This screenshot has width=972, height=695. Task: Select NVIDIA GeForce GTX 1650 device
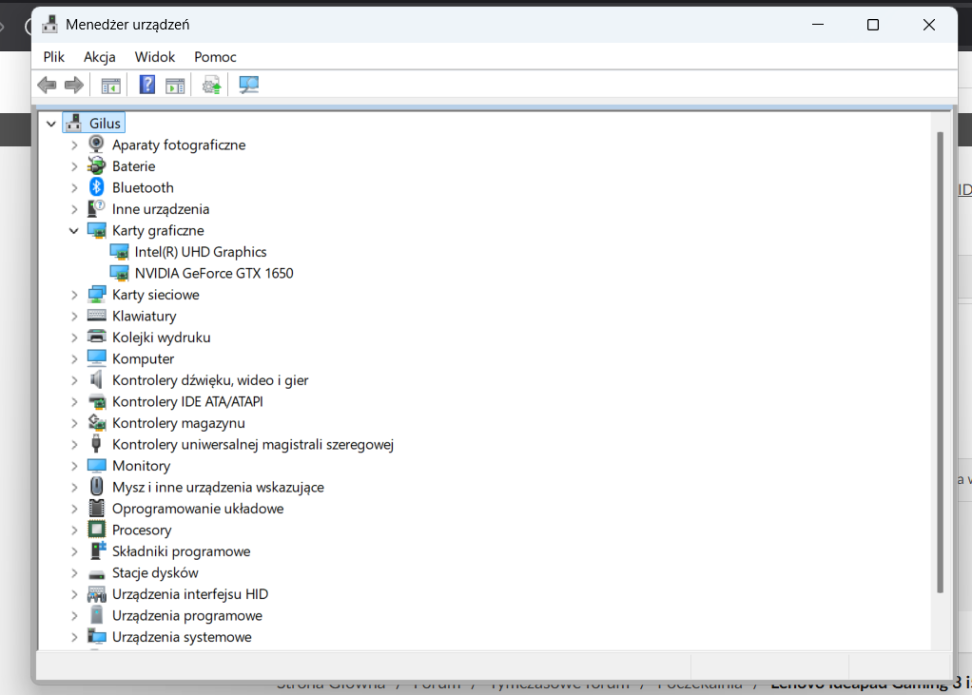click(214, 273)
